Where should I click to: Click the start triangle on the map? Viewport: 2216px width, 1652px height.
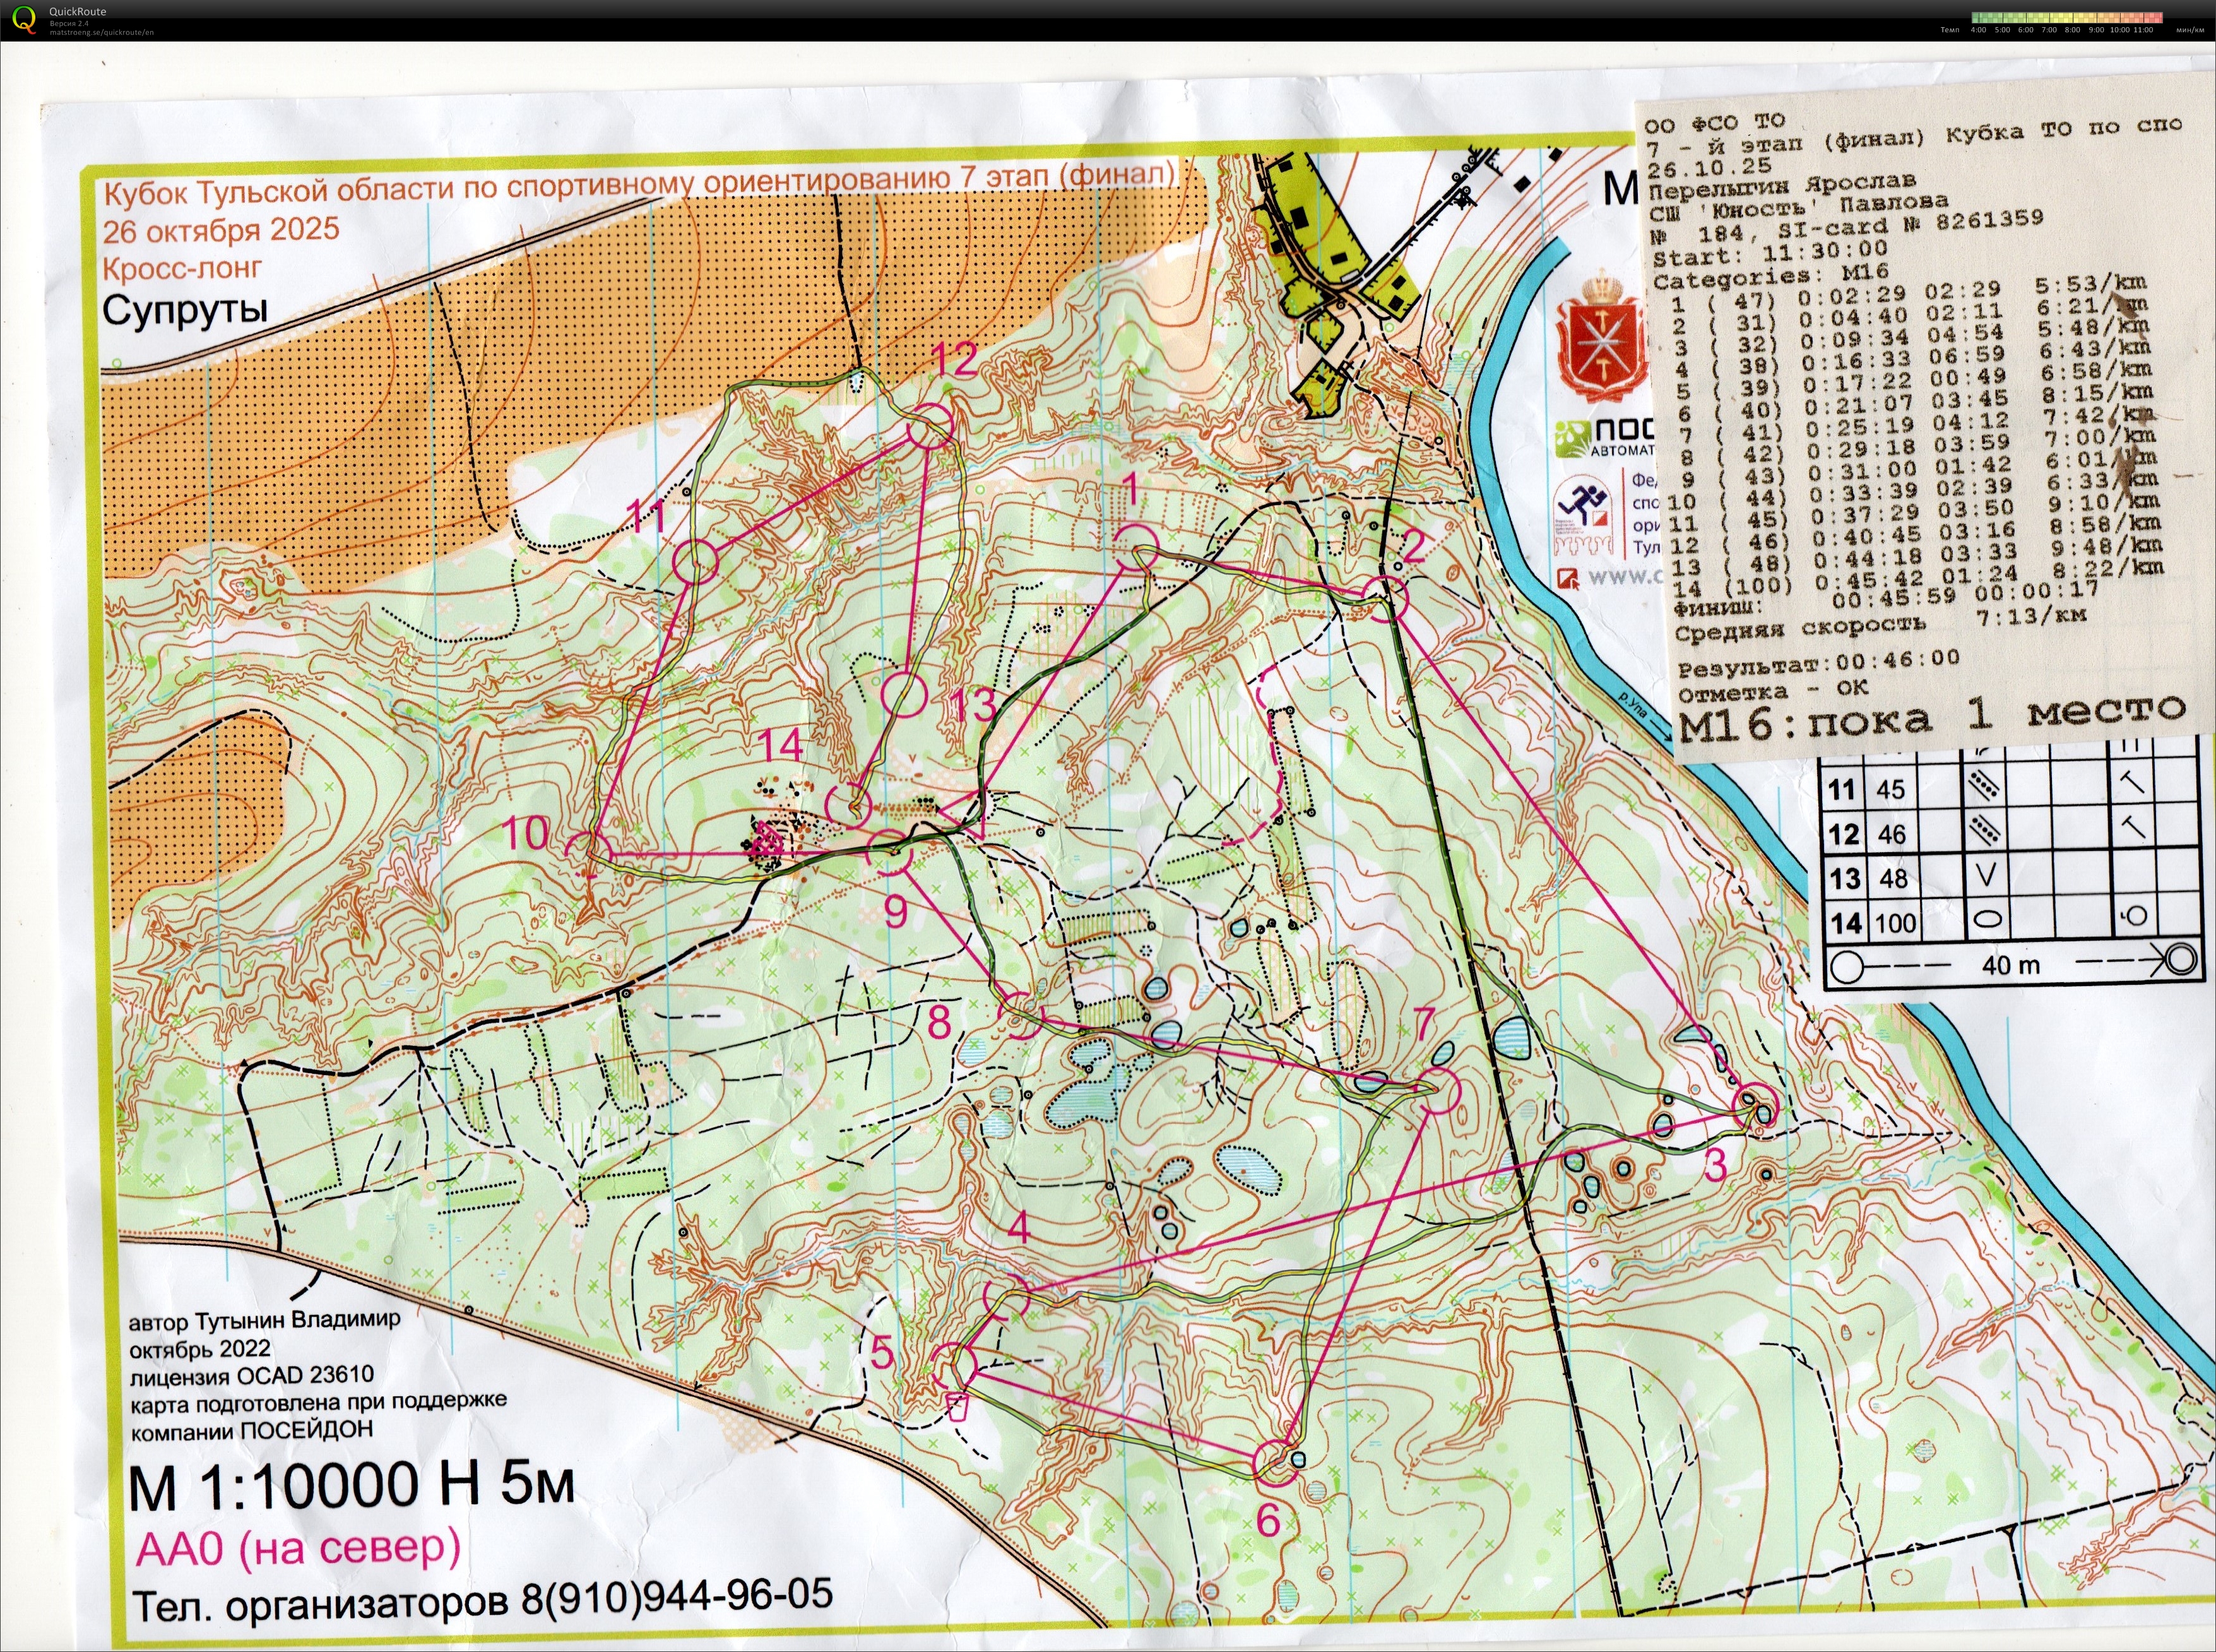tap(969, 814)
